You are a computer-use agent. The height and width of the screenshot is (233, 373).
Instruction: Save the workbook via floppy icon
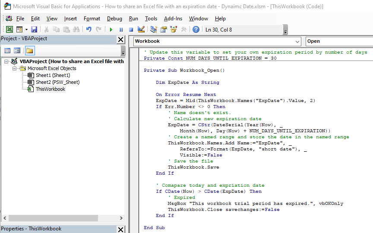[34, 29]
